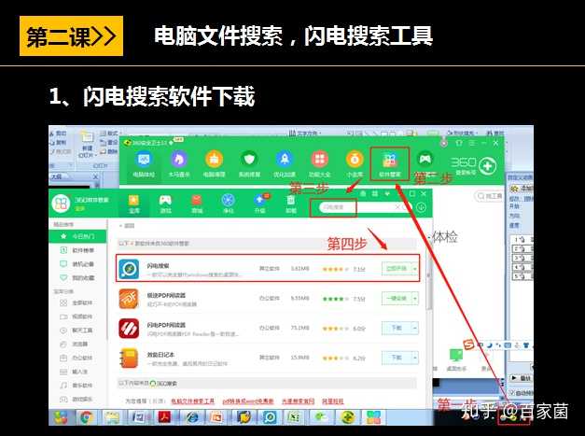Select 装机必备 in the sidebar

pyautogui.click(x=77, y=264)
